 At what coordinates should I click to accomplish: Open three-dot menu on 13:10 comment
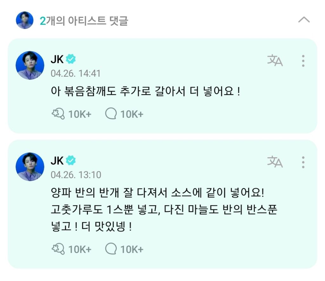click(303, 162)
